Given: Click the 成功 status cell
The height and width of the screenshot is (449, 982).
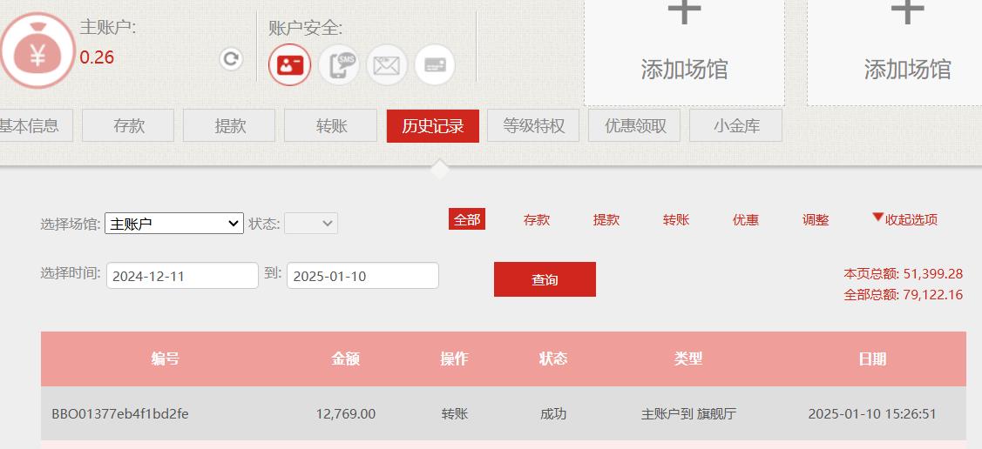Looking at the screenshot, I should tap(553, 414).
